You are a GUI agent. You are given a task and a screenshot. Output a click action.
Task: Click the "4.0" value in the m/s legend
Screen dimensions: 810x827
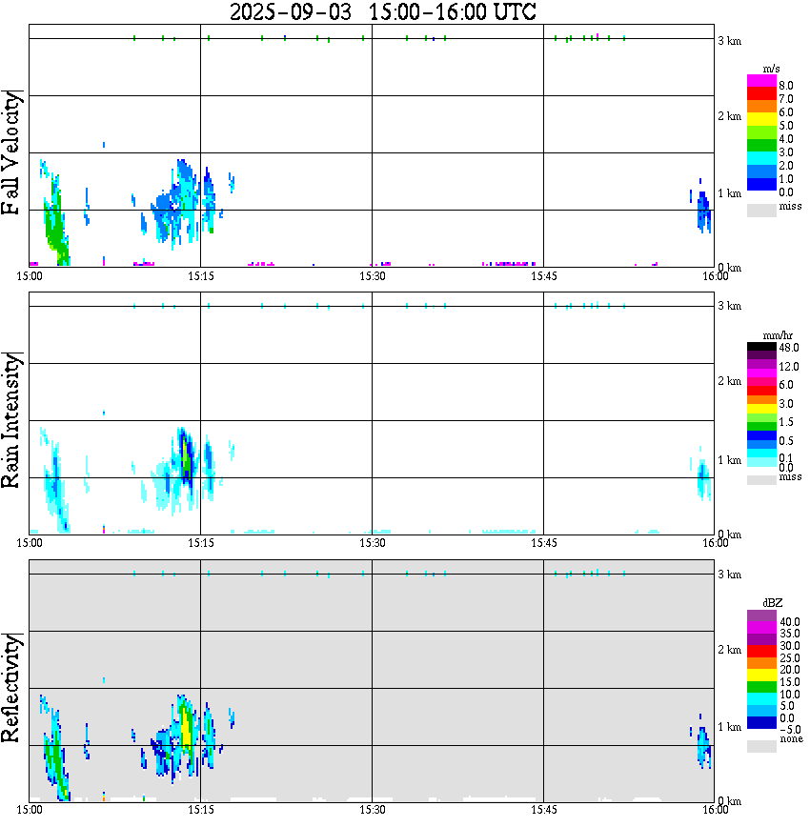pos(786,139)
